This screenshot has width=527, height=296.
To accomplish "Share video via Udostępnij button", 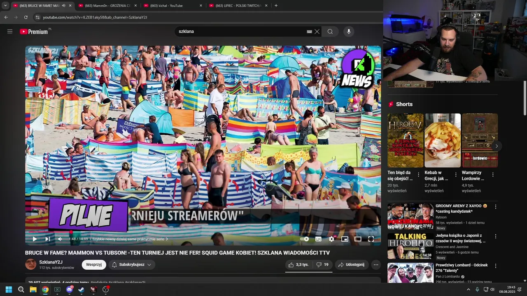I will click(352, 265).
